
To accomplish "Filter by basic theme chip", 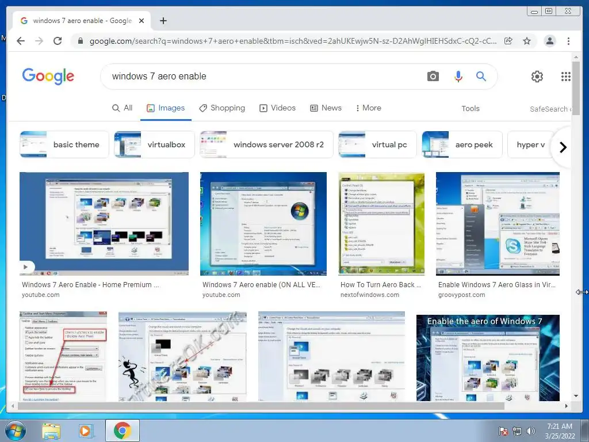I will tap(64, 144).
